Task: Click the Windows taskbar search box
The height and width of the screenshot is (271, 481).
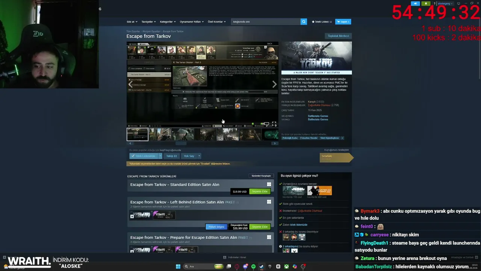Action: pos(203,266)
